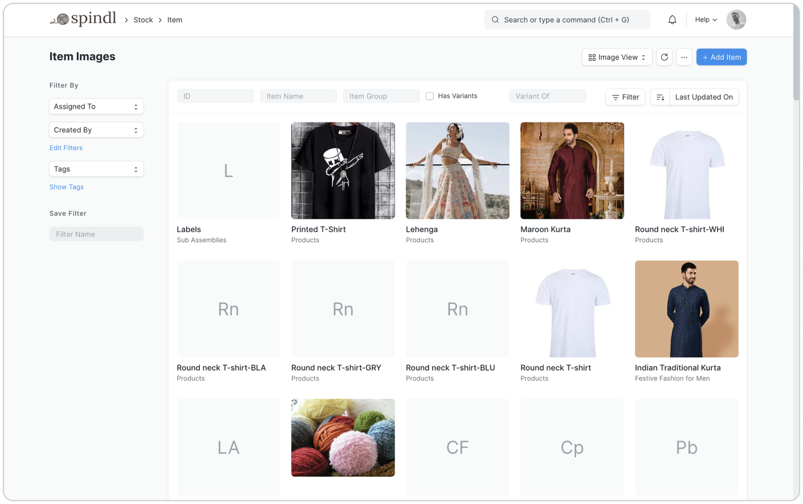Go to the Stock breadcrumb
Viewport: 803px width, 504px height.
click(x=143, y=20)
